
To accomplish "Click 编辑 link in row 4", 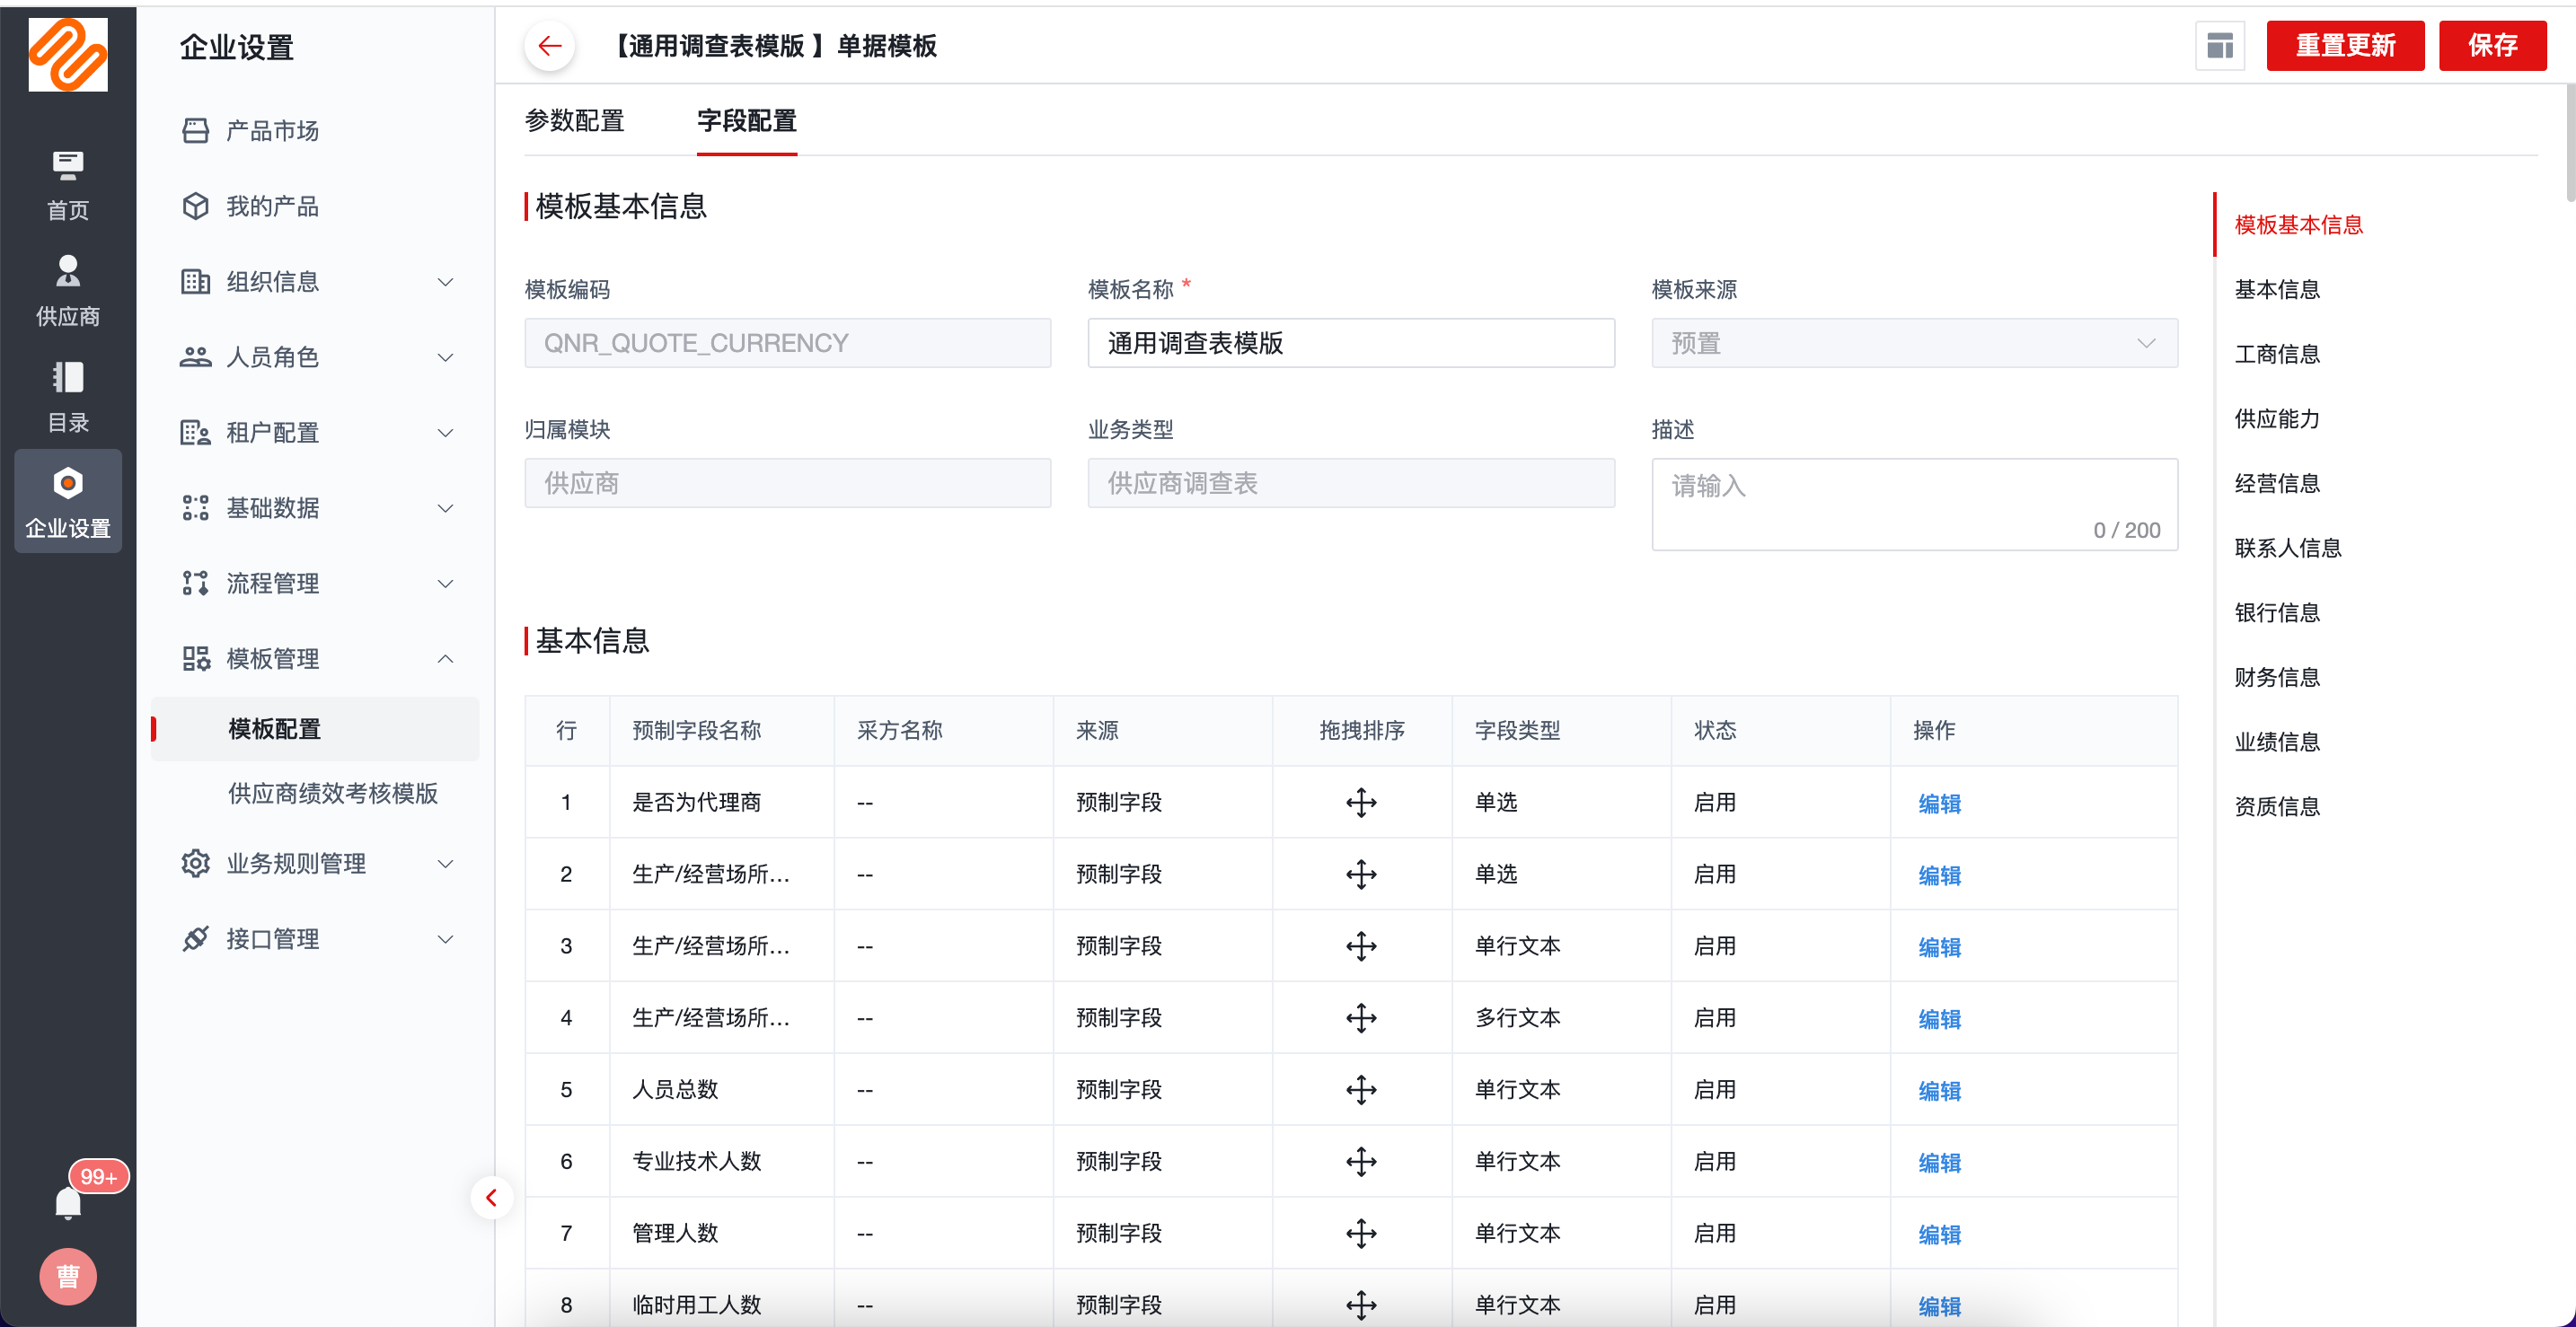I will (1939, 1019).
